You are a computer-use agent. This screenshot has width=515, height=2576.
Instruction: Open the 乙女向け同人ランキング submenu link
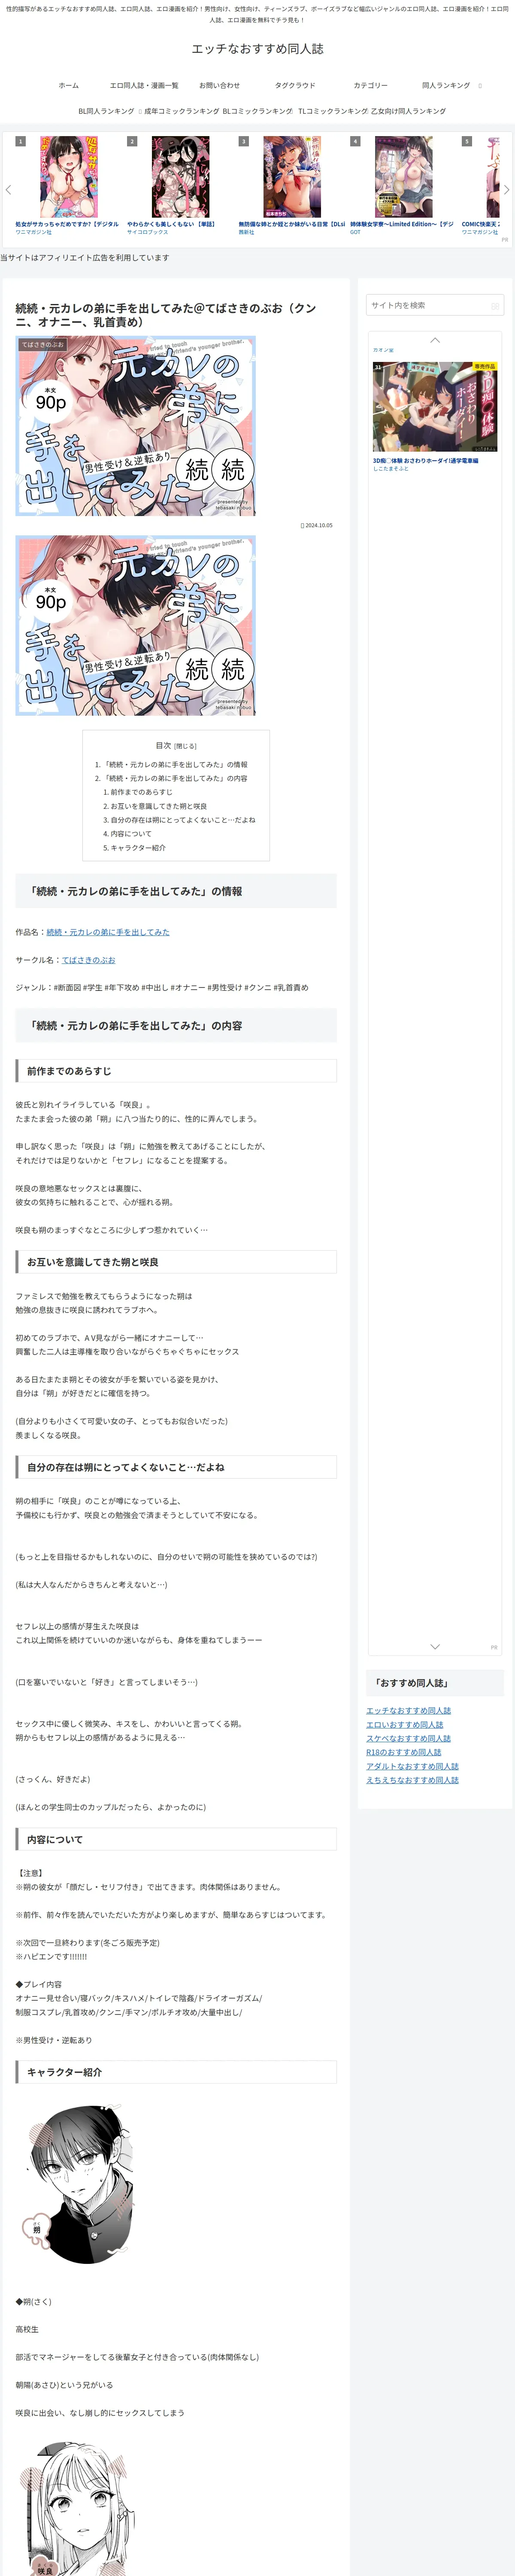pyautogui.click(x=408, y=111)
